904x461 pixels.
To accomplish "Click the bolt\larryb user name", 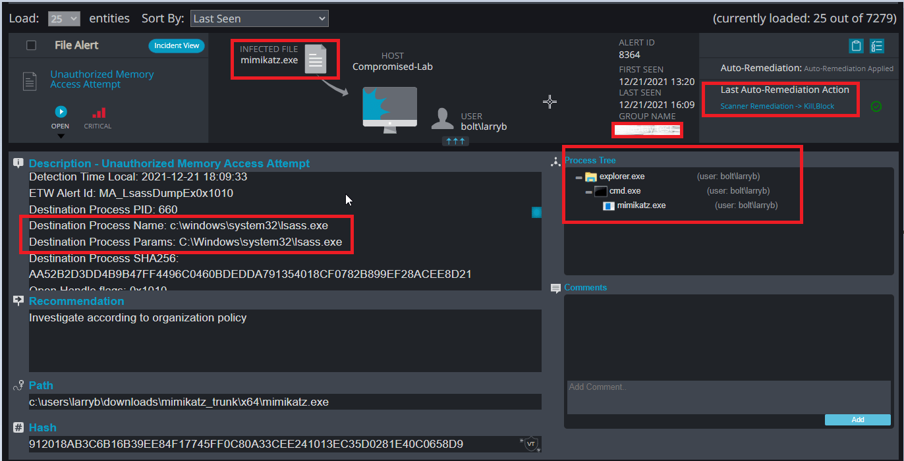I will coord(484,126).
